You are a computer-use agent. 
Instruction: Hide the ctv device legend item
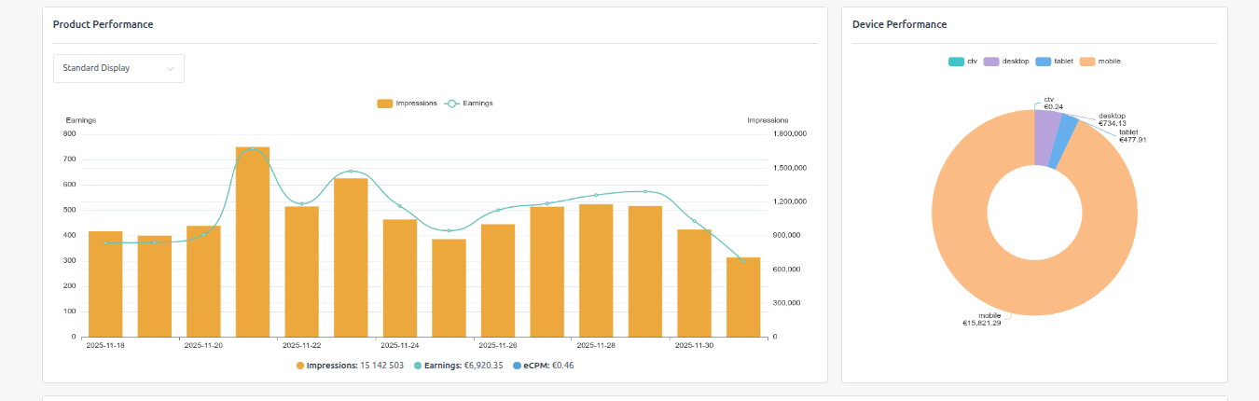click(x=962, y=62)
